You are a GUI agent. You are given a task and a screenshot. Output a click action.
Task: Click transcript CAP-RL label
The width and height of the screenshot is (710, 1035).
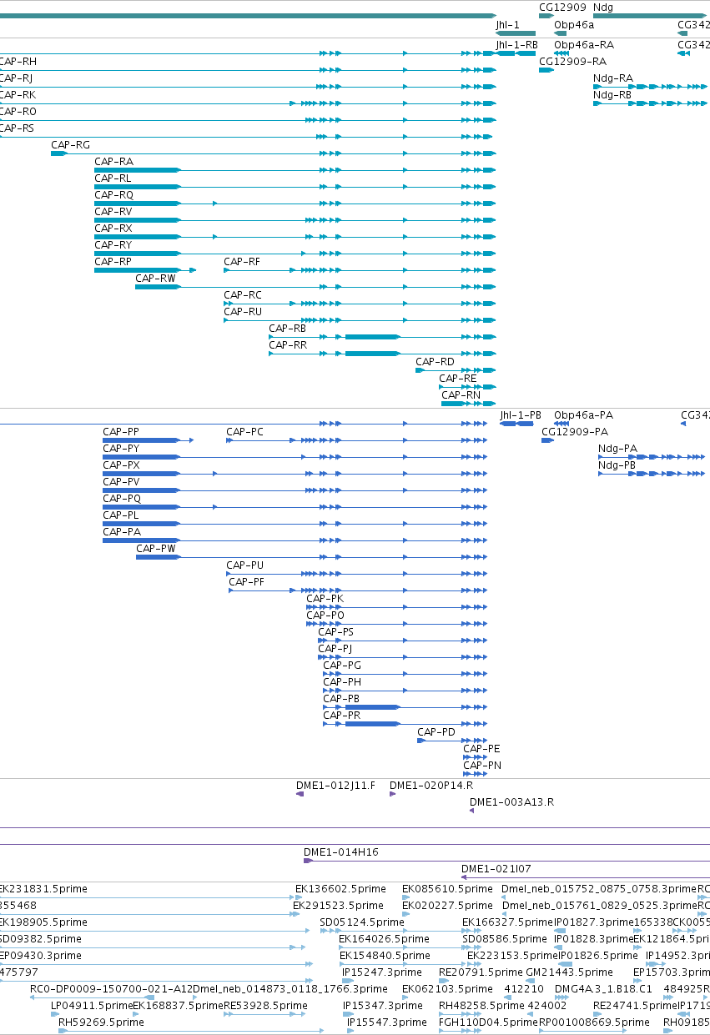(113, 178)
